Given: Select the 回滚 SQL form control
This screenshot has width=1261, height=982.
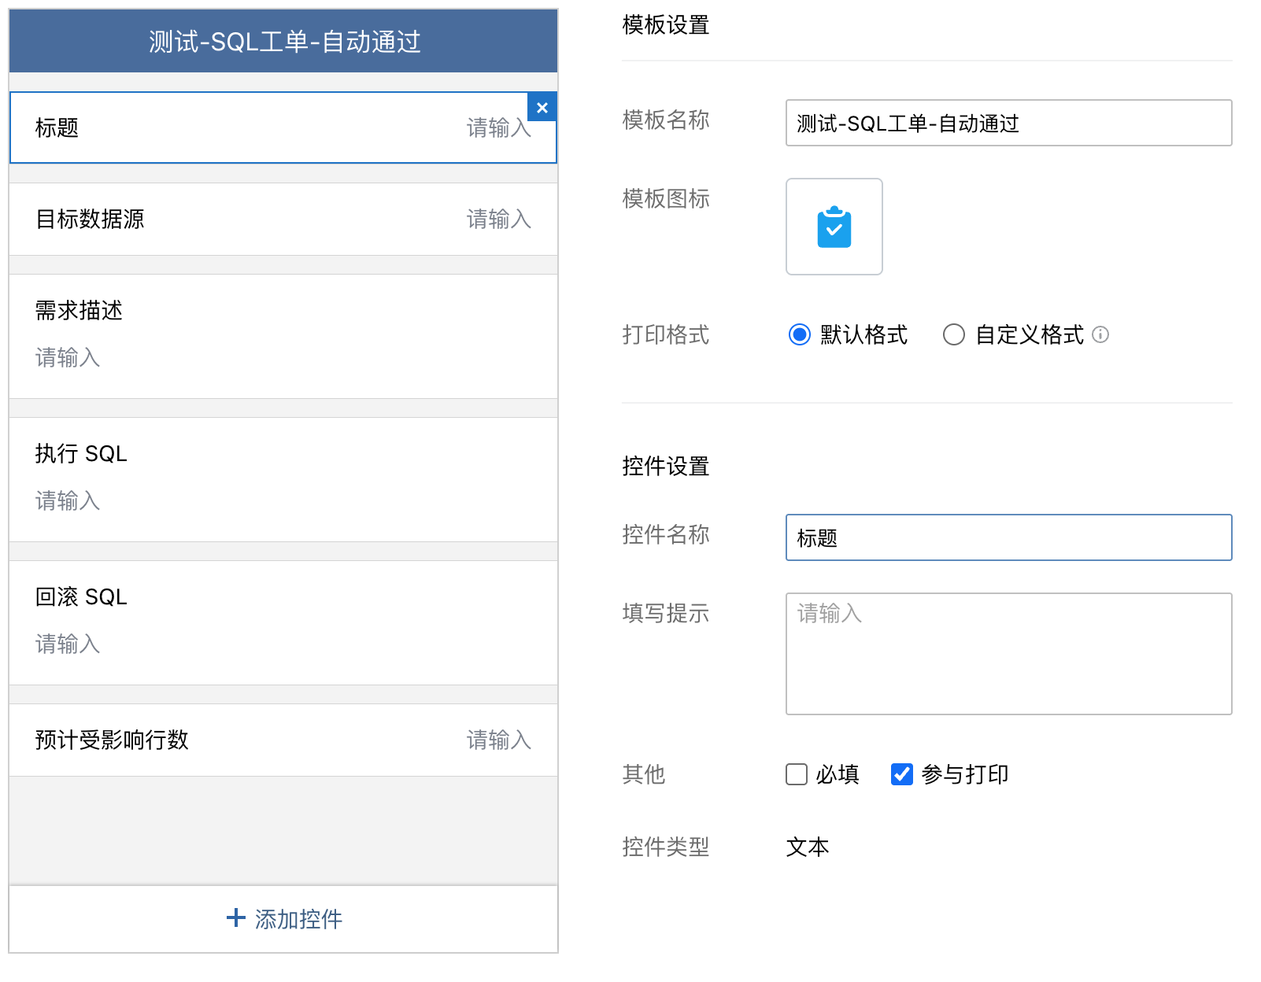Looking at the screenshot, I should click(x=283, y=622).
